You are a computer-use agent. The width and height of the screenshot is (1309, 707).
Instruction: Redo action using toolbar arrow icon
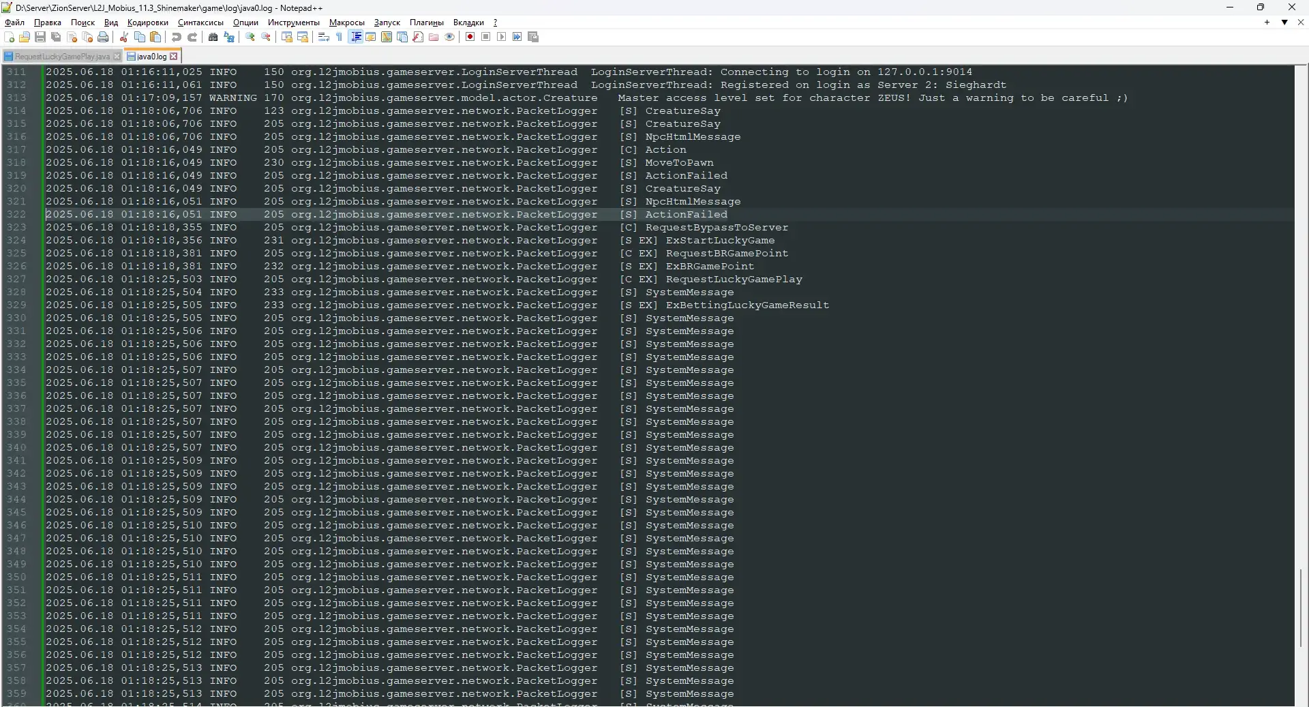pyautogui.click(x=192, y=37)
